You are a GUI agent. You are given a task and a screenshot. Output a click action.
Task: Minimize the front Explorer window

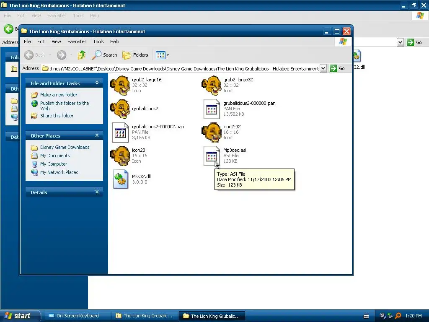(x=327, y=31)
